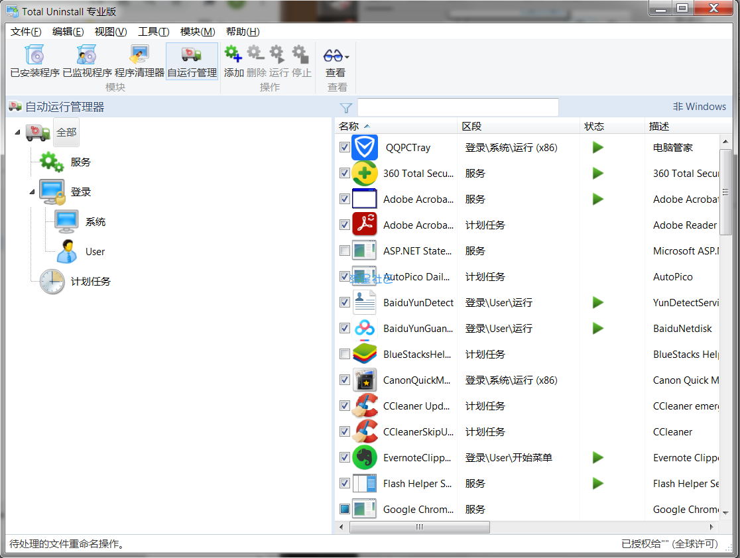Open the 查看 dropdown
This screenshot has width=740, height=558.
tap(336, 61)
